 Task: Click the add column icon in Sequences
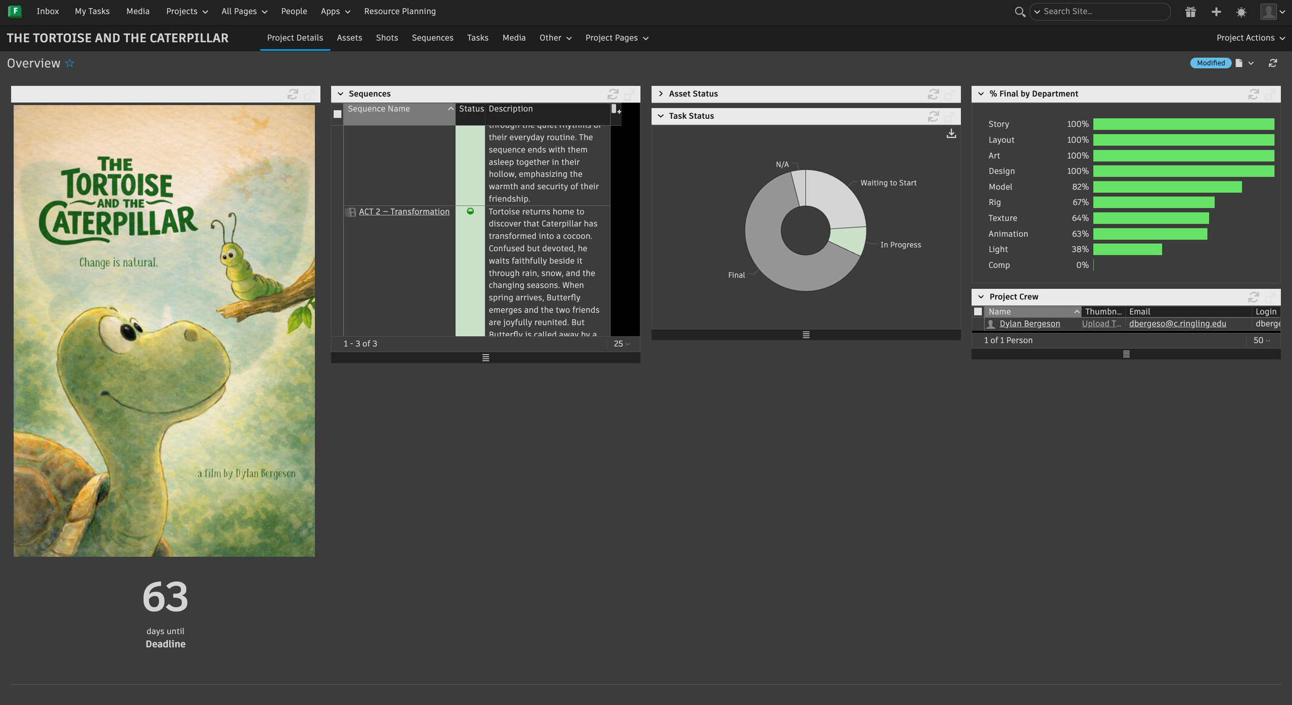[x=616, y=110]
